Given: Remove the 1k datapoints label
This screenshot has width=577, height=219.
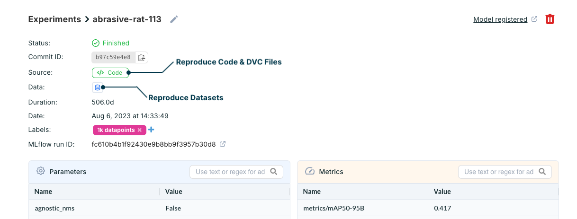Looking at the screenshot, I should point(140,130).
